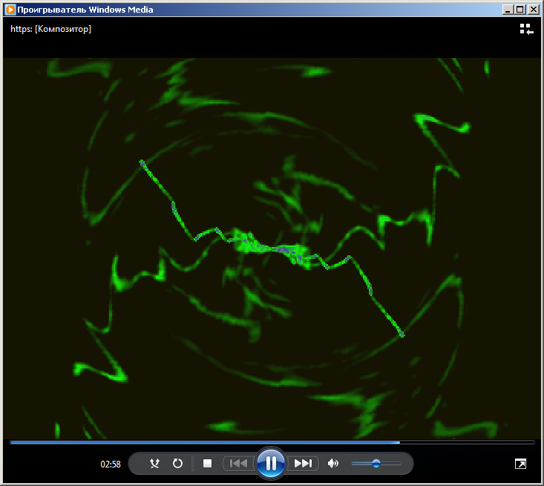The width and height of the screenshot is (544, 486).
Task: Click the 'https: [Композитор]' track title
Action: [50, 29]
